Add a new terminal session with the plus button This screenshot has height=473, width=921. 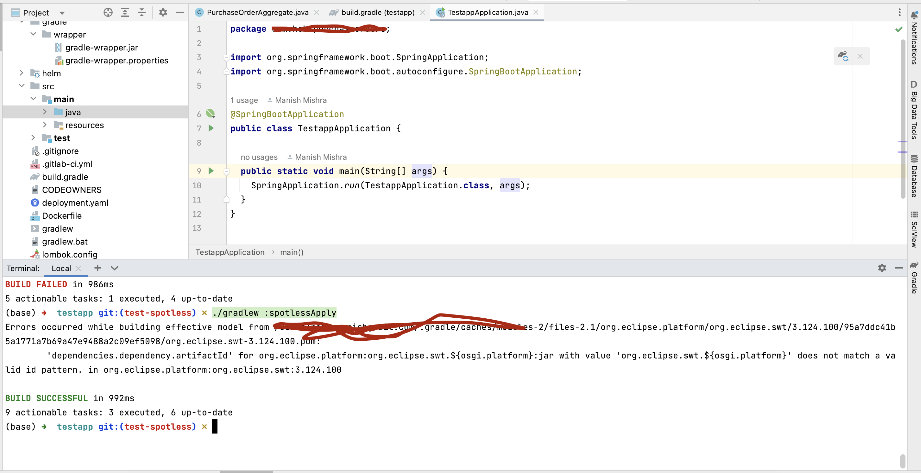point(97,268)
